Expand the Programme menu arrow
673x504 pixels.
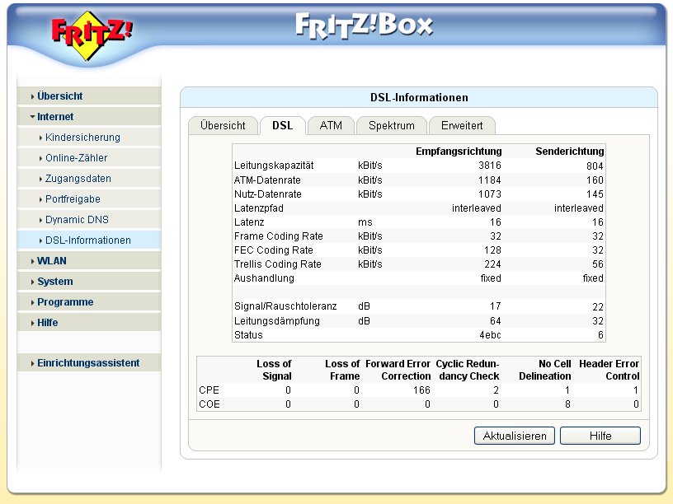[33, 302]
